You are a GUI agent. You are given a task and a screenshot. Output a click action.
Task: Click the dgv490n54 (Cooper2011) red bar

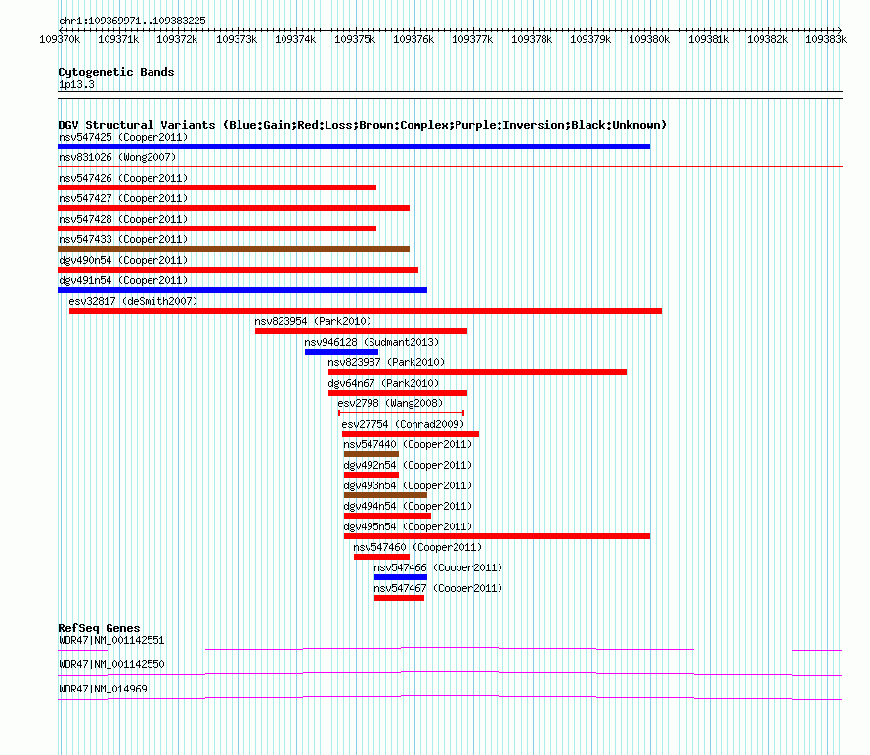point(239,270)
